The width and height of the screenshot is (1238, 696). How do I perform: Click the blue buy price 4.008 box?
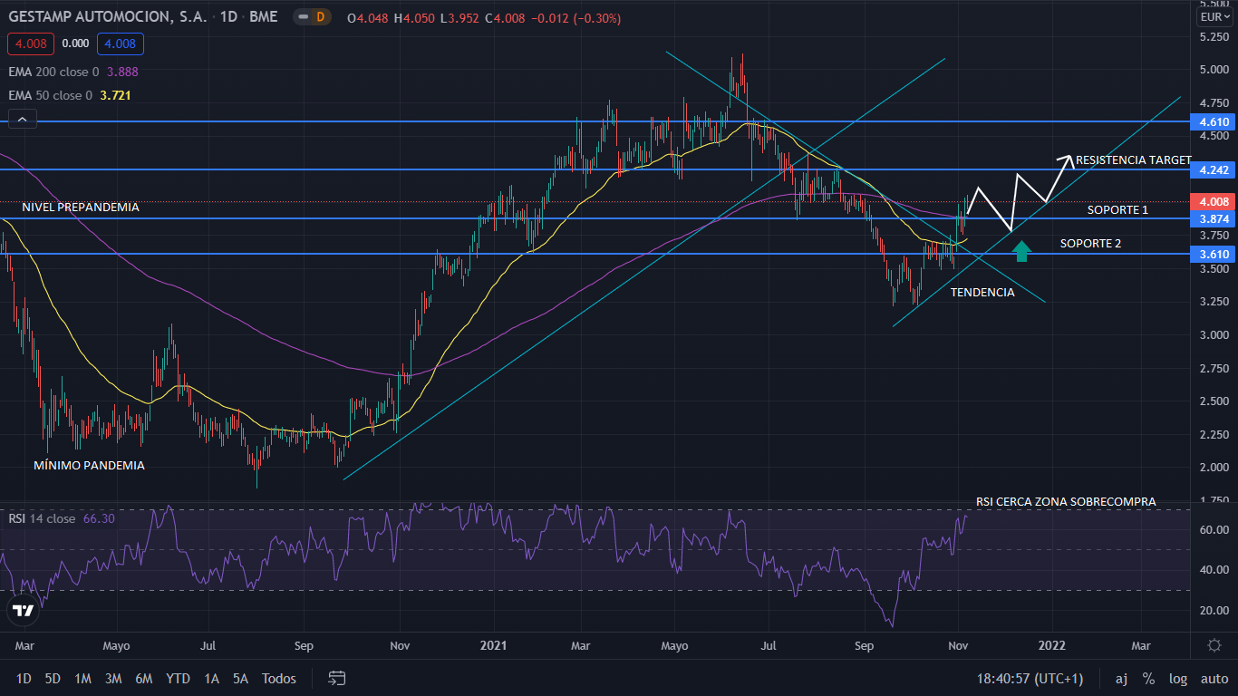coord(121,43)
